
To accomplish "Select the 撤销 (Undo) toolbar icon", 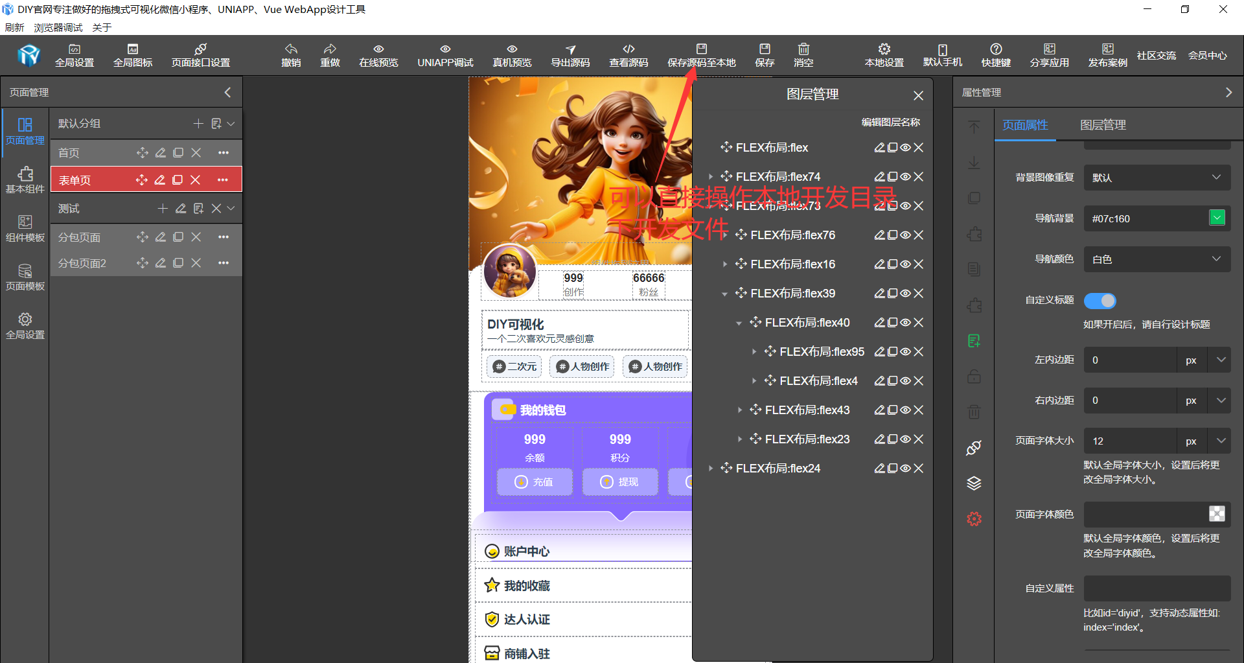I will (x=291, y=55).
